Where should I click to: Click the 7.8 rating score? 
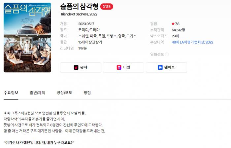point(177,24)
